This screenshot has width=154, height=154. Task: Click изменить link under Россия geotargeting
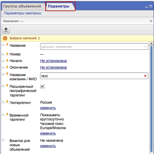(48, 108)
